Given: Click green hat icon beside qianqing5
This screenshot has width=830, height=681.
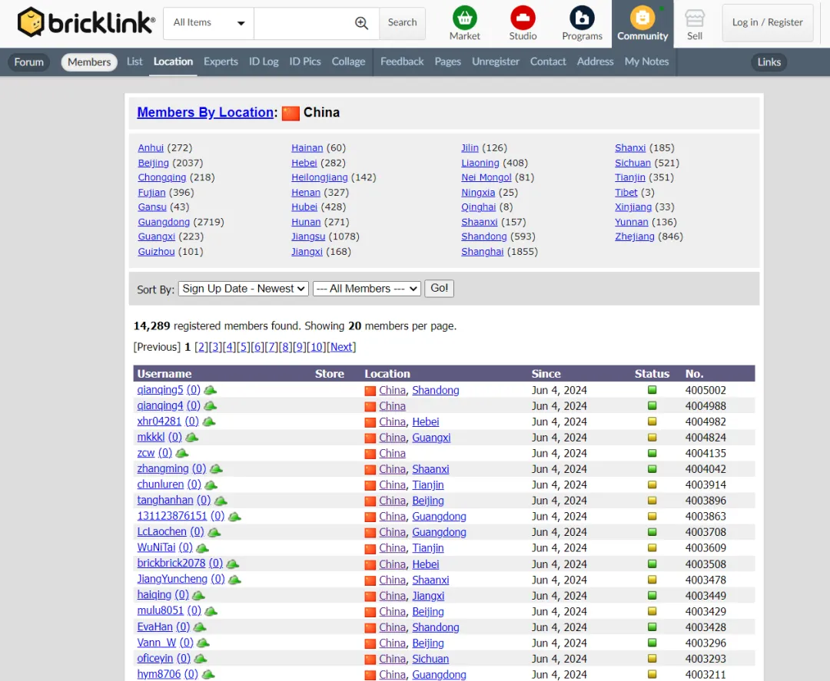Looking at the screenshot, I should coord(210,390).
